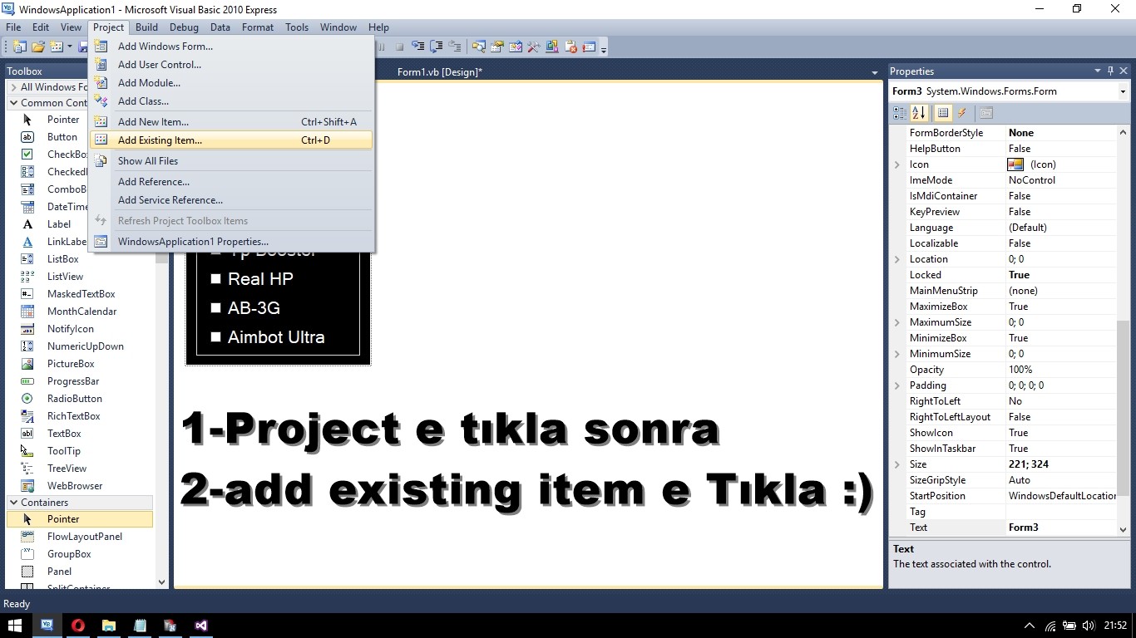Select the TreeView control in Toolbox
This screenshot has height=638, width=1136.
(x=81, y=469)
